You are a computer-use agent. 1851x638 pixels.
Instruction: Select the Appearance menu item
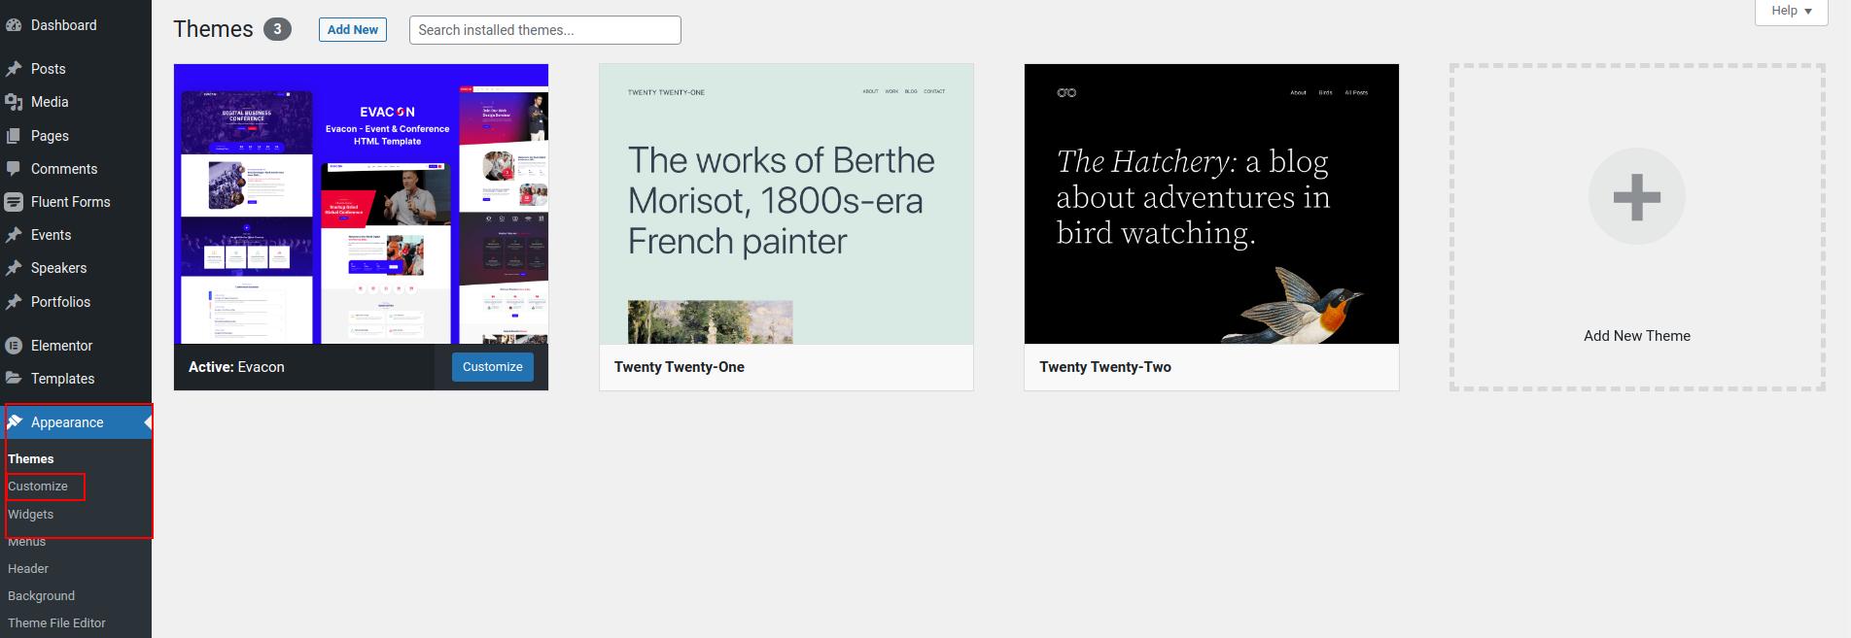click(76, 422)
